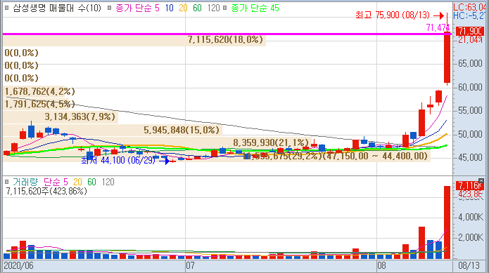Click the tallest red volume bar
This screenshot has height=273, width=489.
[447, 222]
